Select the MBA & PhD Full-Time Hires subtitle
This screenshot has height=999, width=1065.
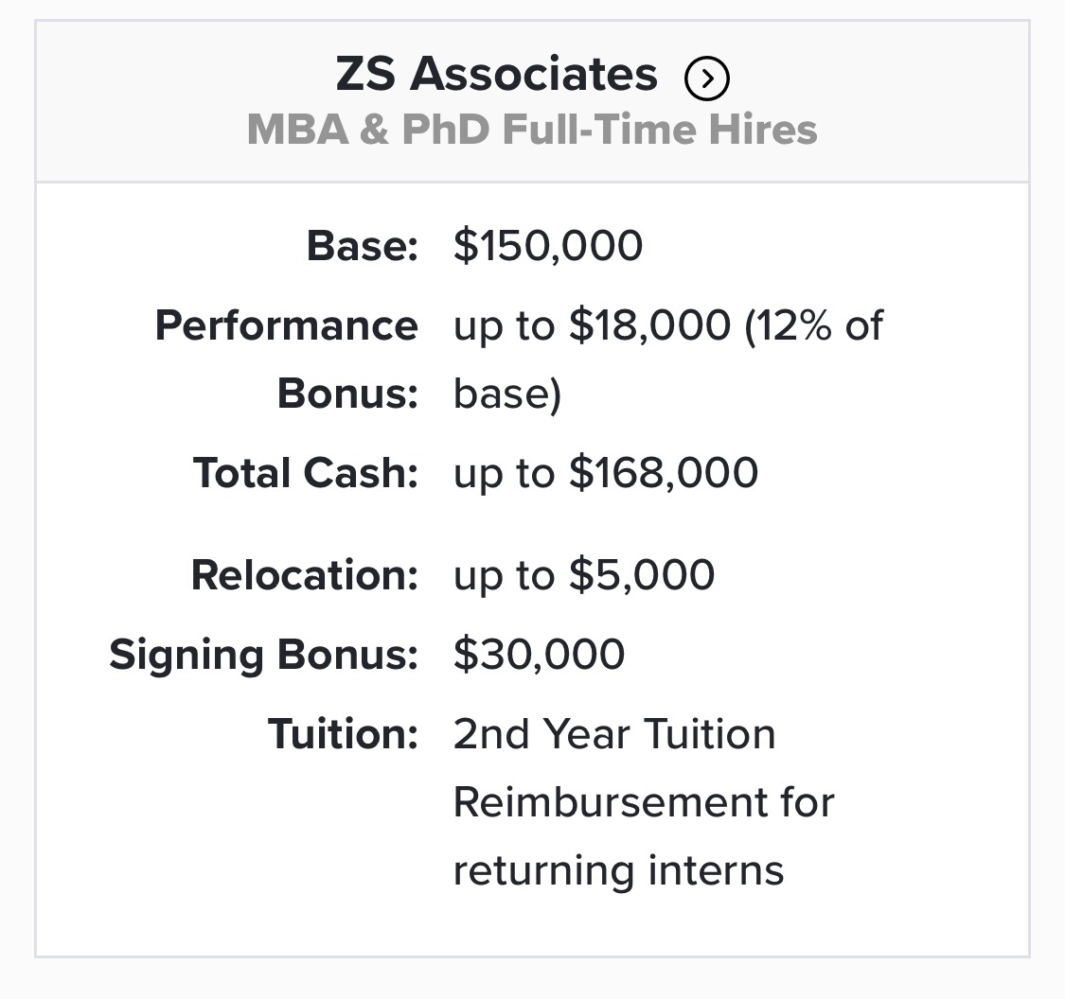pos(532,129)
